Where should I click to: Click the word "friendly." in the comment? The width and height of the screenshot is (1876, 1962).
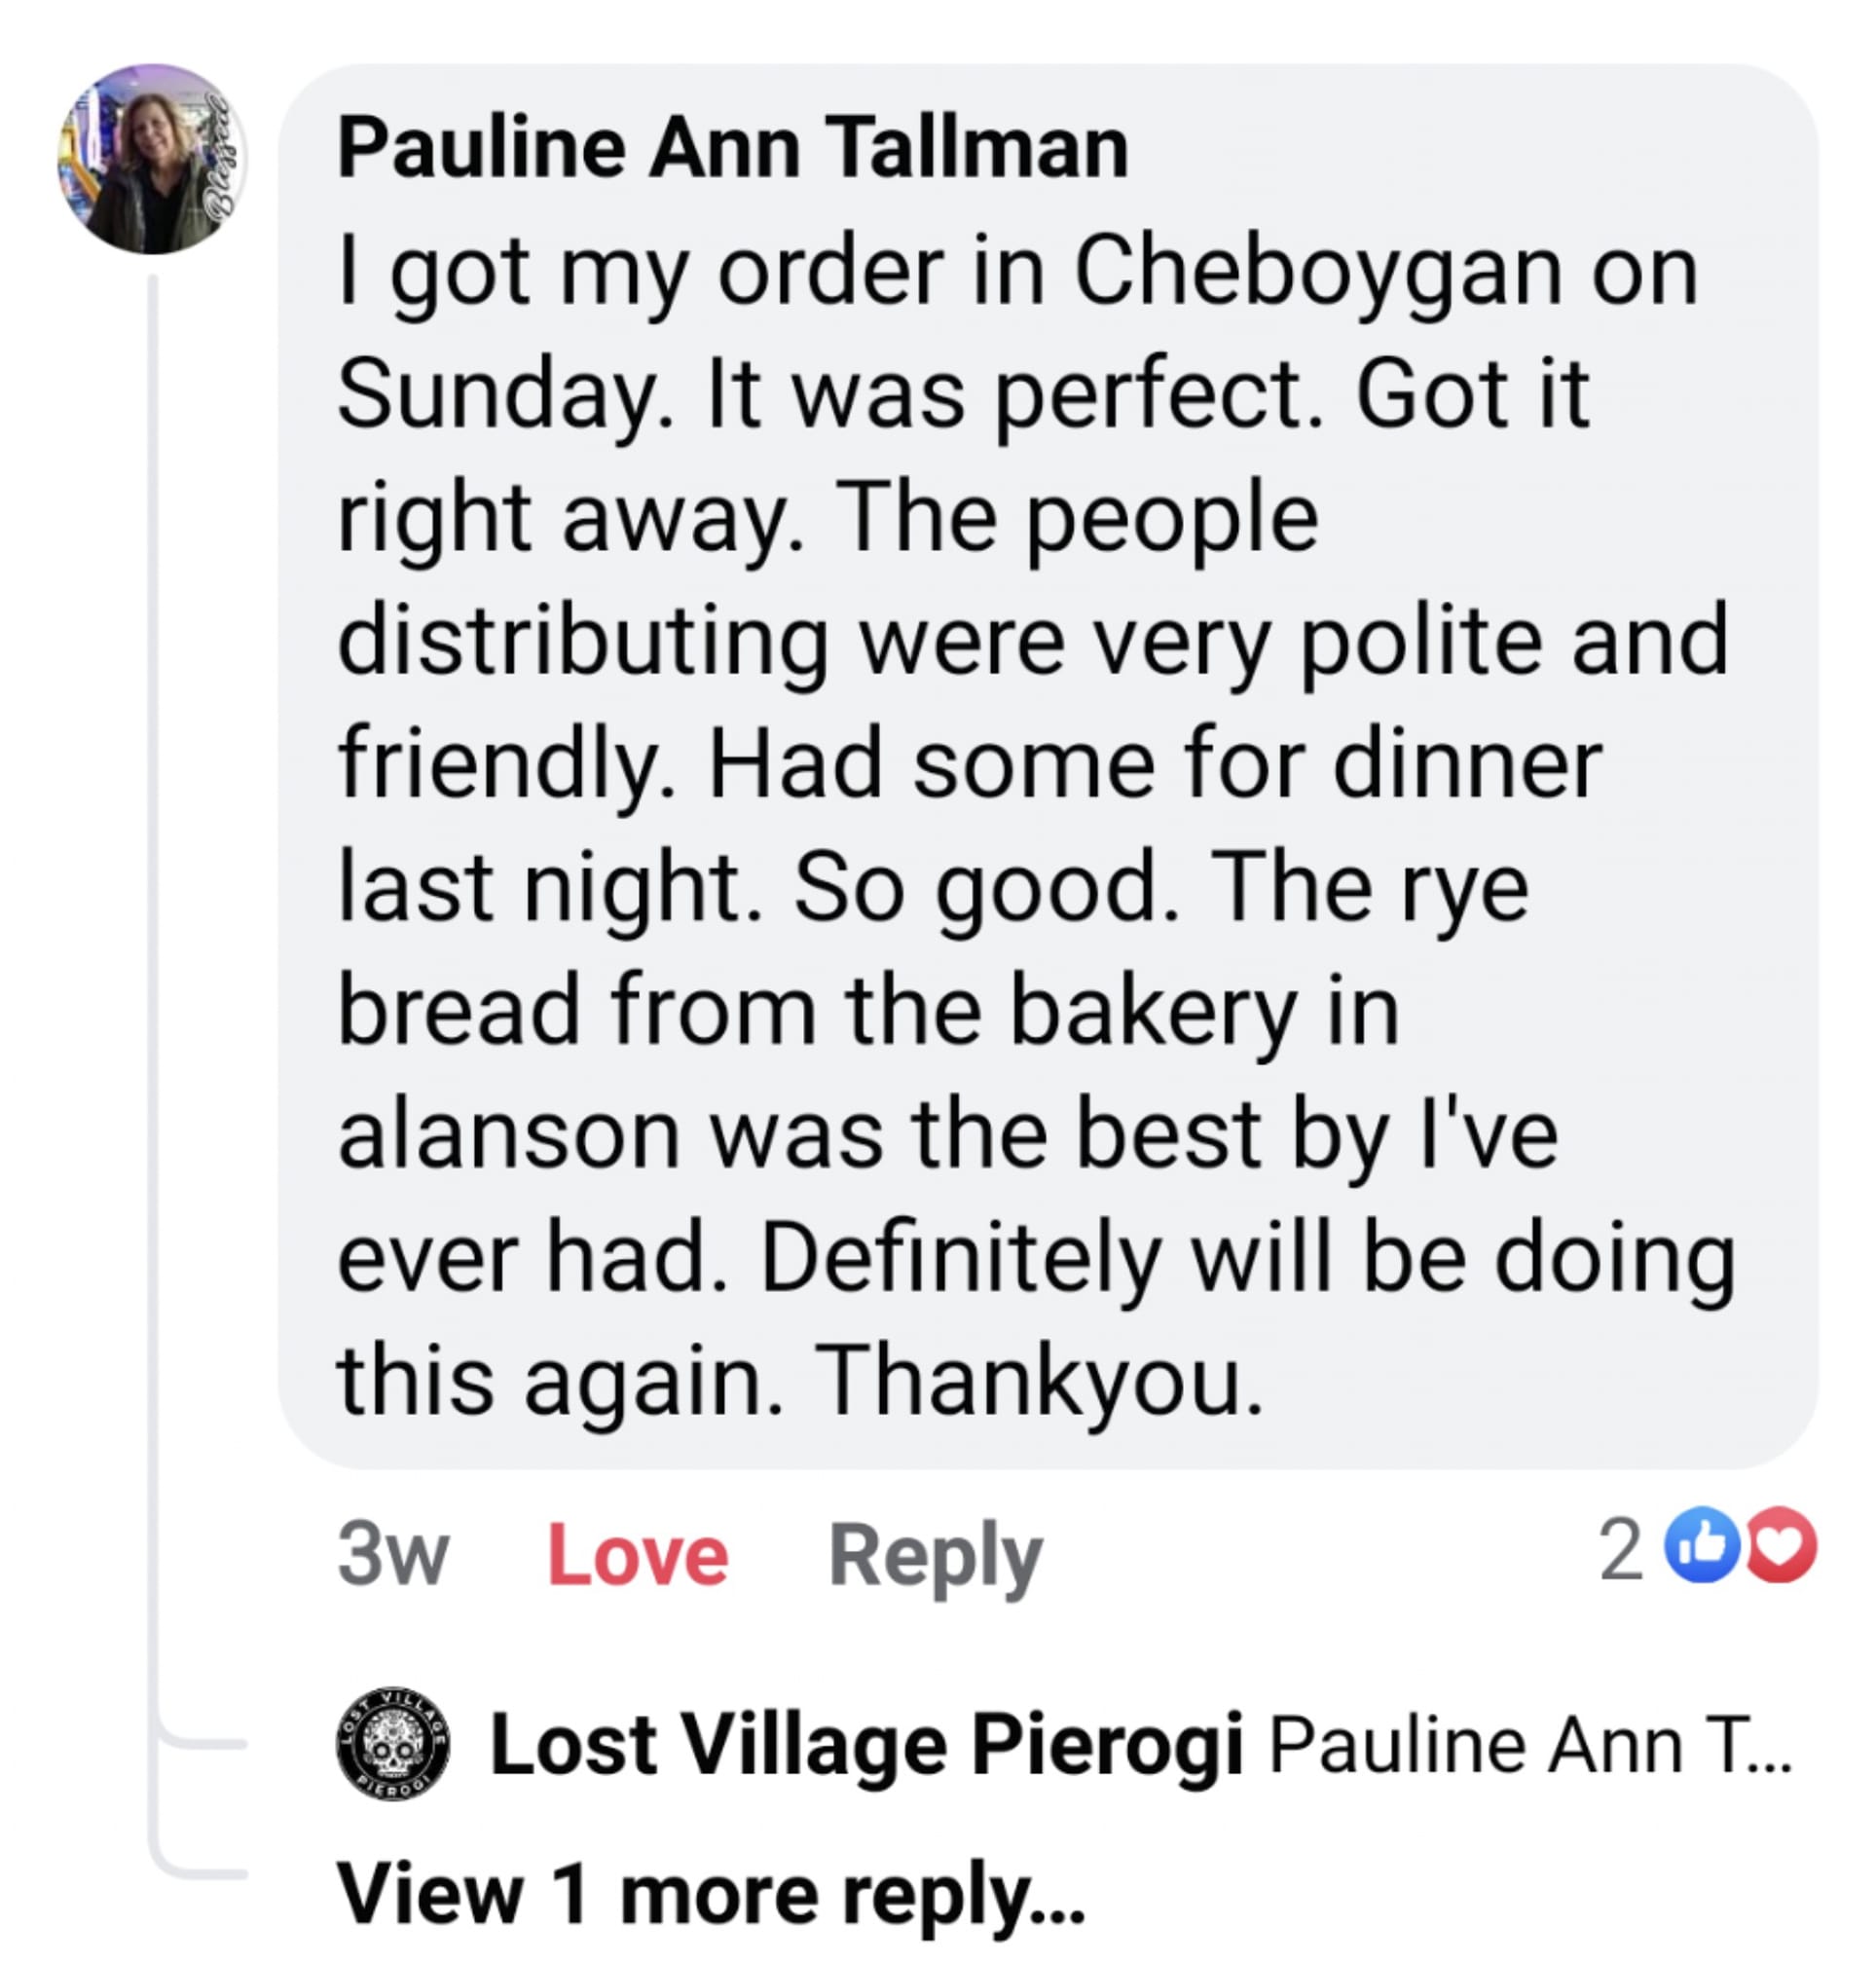pyautogui.click(x=506, y=765)
